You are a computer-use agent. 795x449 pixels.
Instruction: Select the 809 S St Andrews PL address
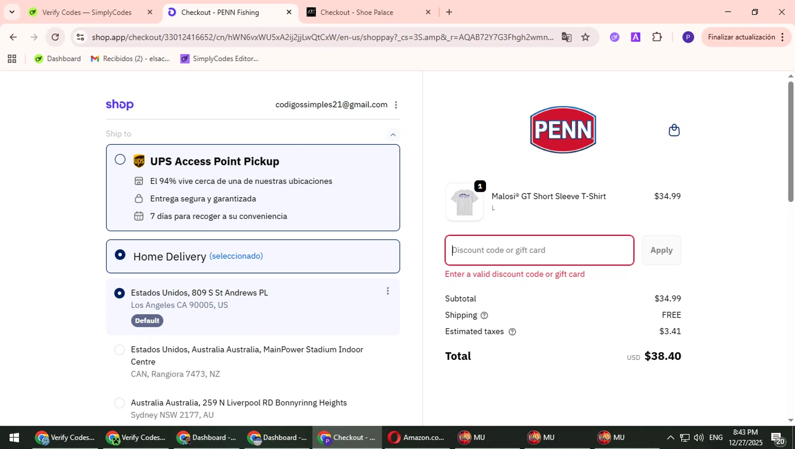[120, 293]
